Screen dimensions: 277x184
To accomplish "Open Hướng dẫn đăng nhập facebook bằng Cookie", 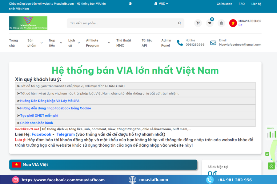I will (x=55, y=108).
